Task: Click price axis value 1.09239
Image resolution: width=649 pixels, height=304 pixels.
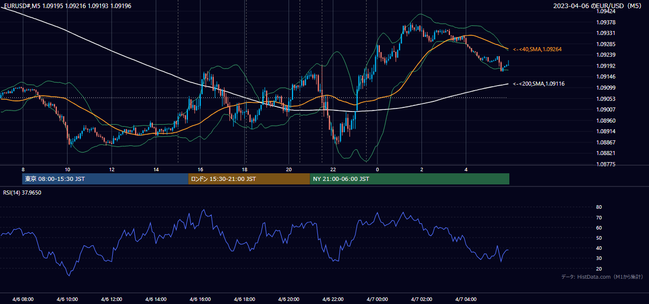Action: [606, 55]
